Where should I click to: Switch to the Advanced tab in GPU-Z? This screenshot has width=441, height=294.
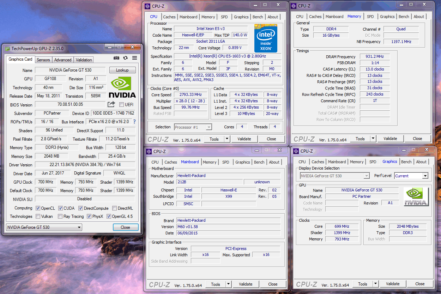pyautogui.click(x=63, y=60)
